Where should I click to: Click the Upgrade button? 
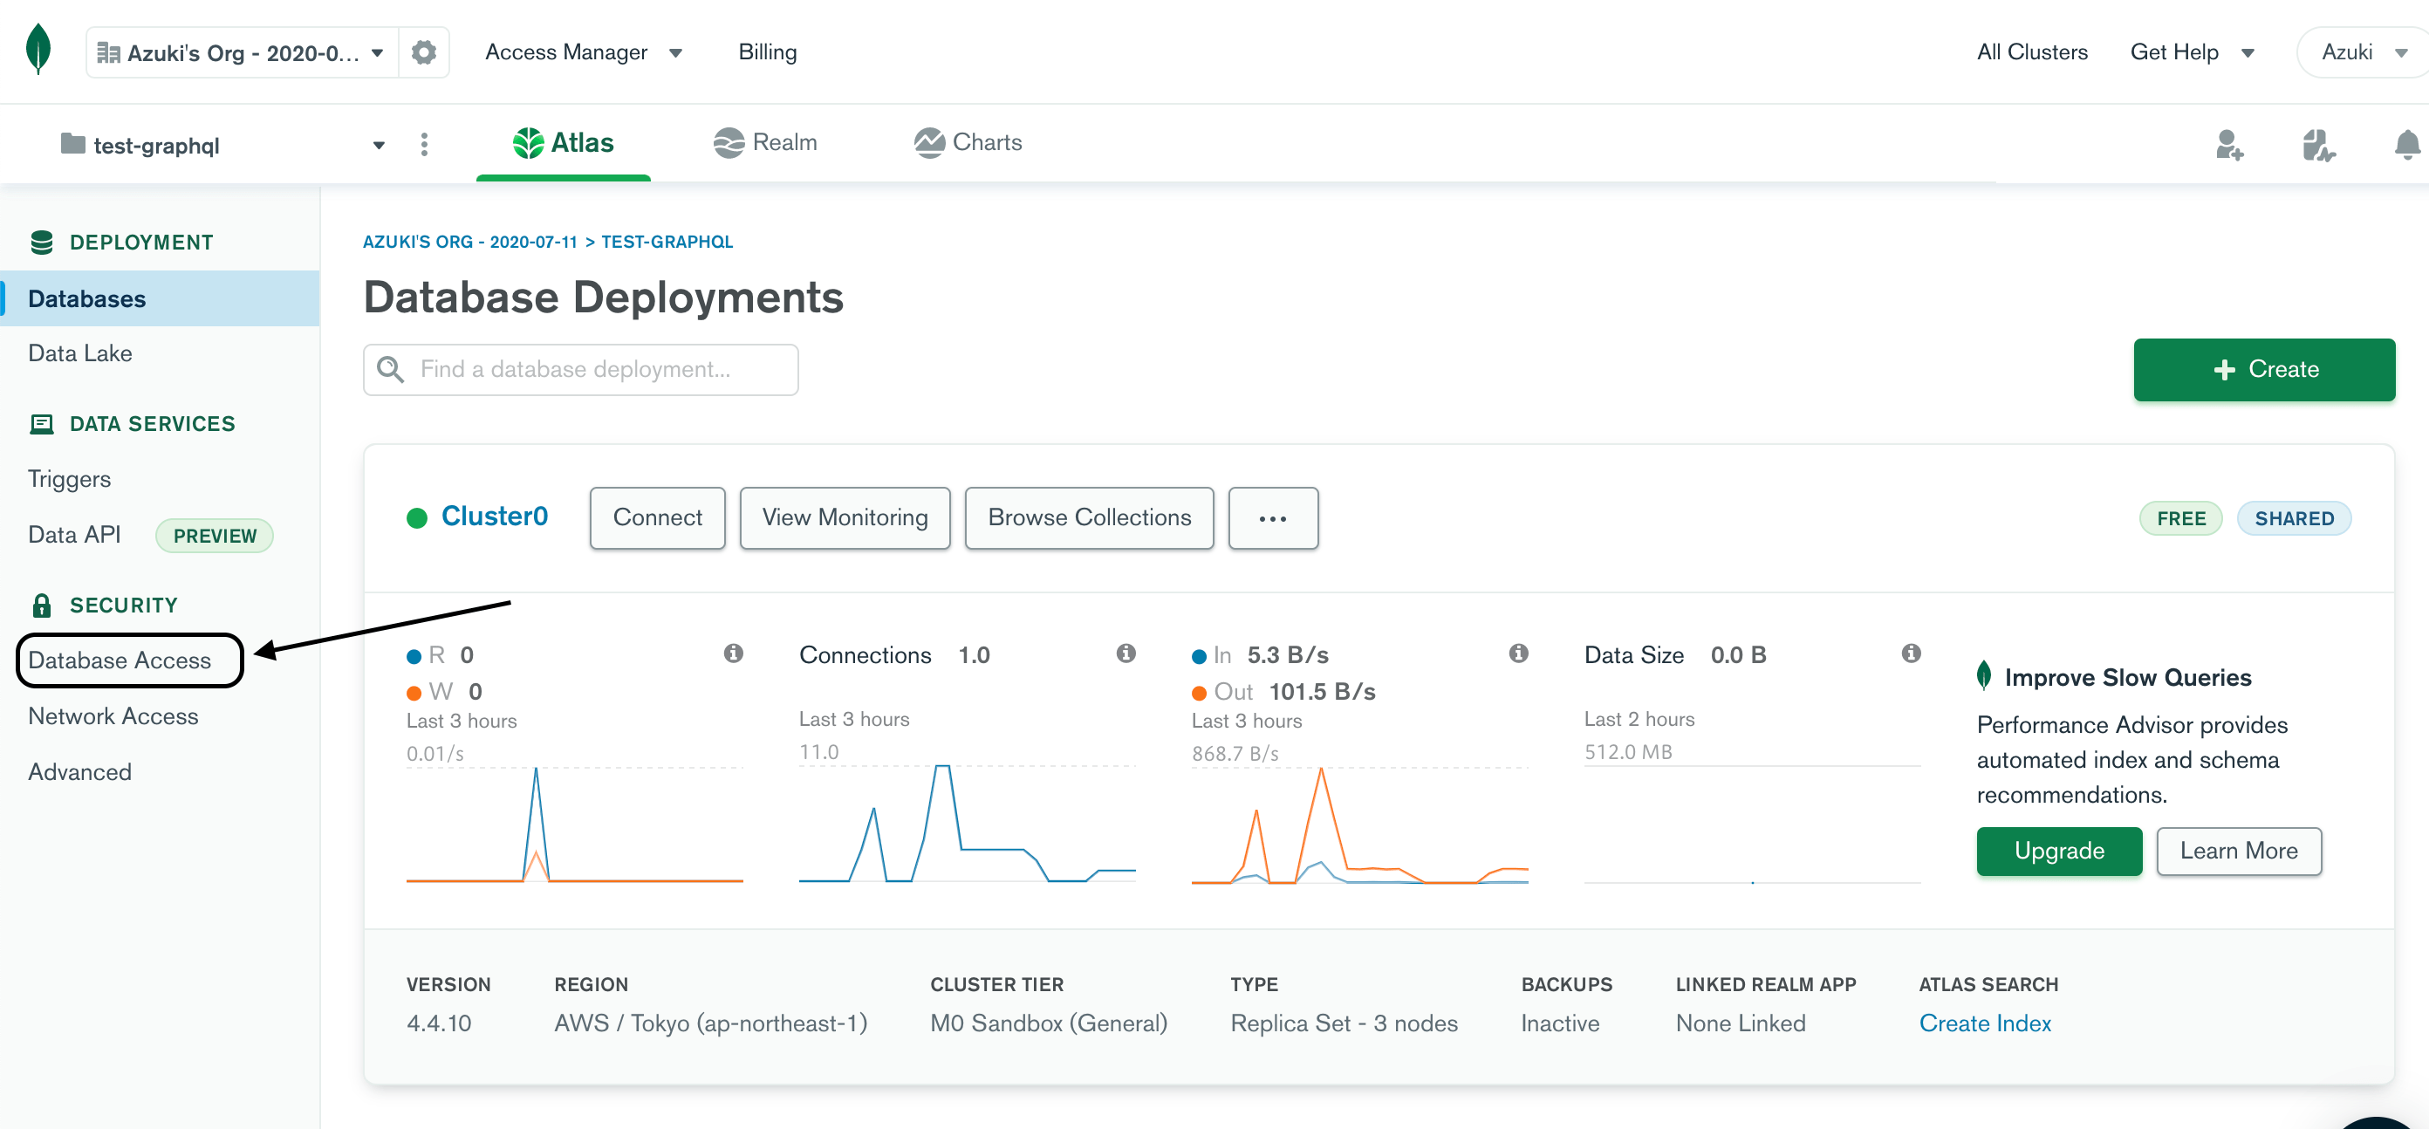(x=2059, y=851)
